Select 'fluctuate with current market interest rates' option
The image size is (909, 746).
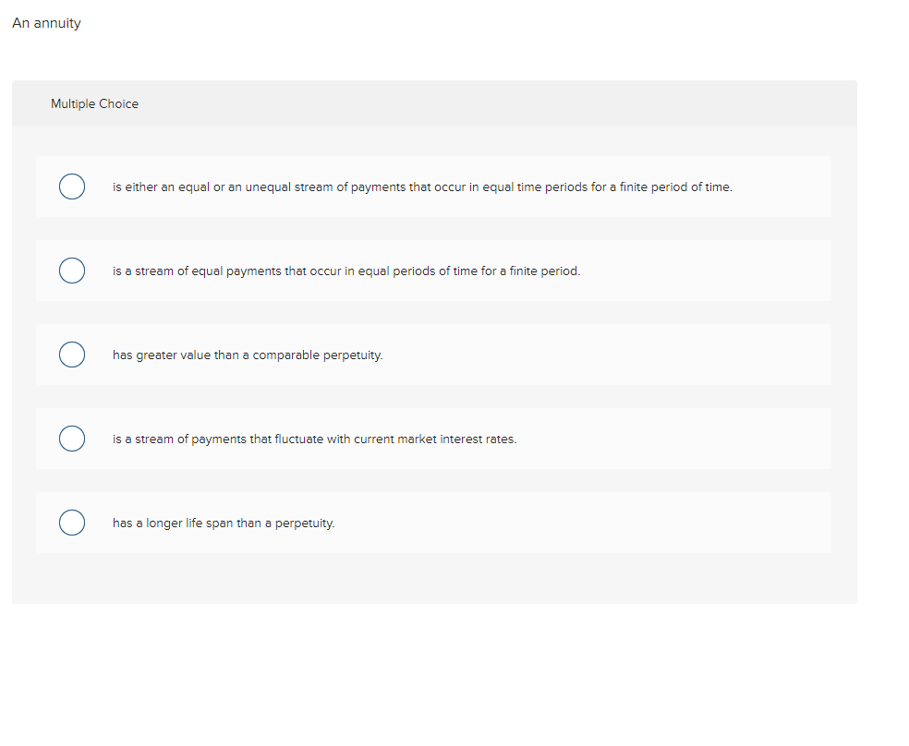point(72,438)
